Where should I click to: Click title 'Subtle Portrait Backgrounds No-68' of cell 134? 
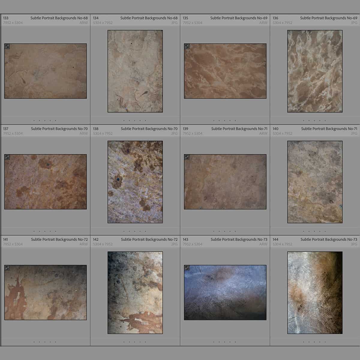(x=149, y=18)
